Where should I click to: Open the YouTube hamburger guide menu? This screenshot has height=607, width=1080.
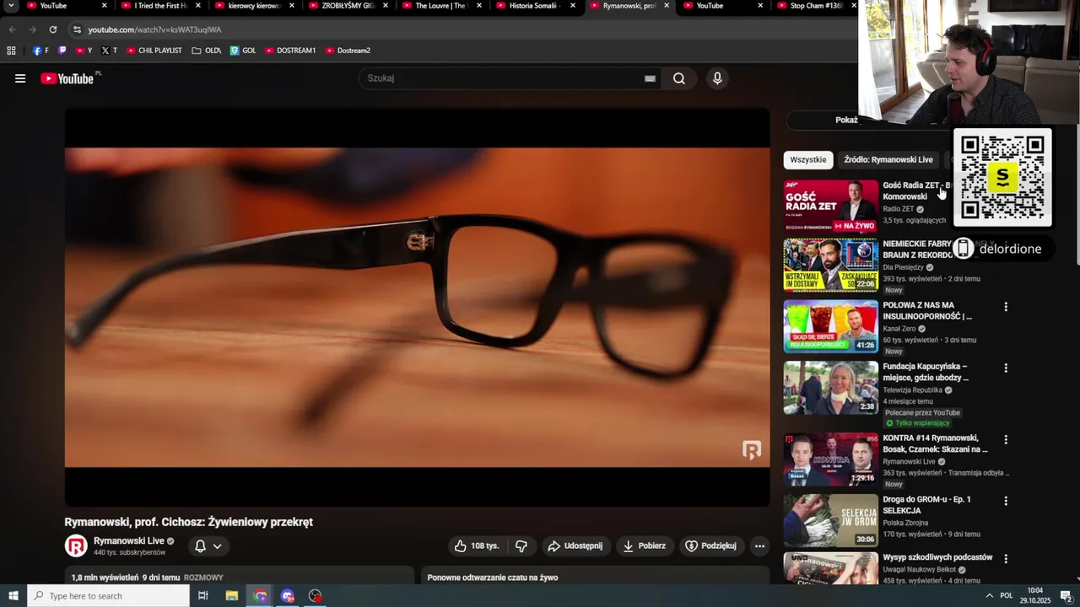coord(20,78)
